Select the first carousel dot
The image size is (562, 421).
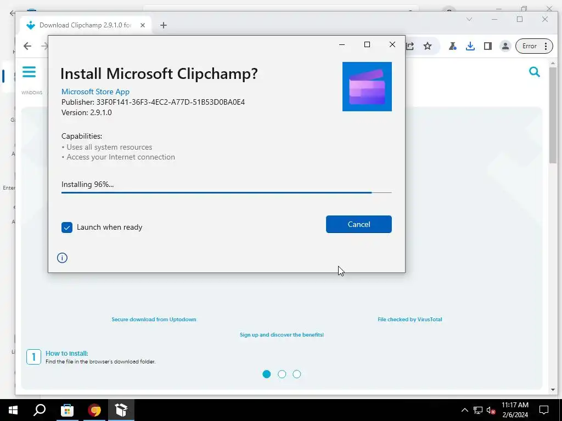pyautogui.click(x=267, y=374)
